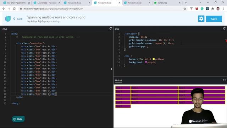Viewport: 227px width, 128px height.
Task: Expand the output panel to fullscreen
Action: click(x=224, y=80)
